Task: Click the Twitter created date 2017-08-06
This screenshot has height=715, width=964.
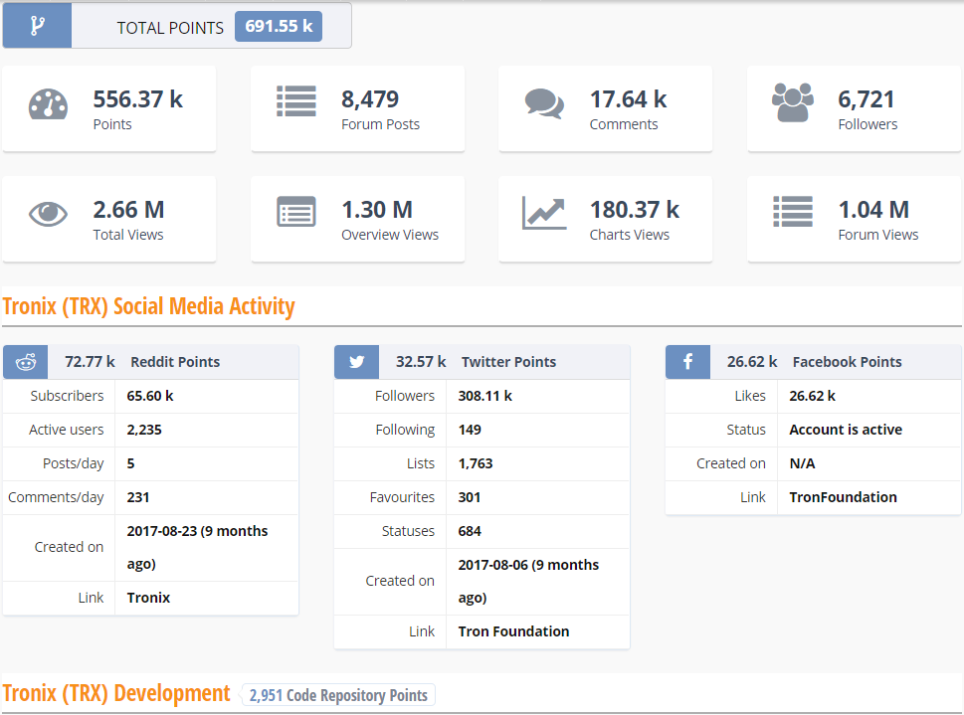Action: 528,581
